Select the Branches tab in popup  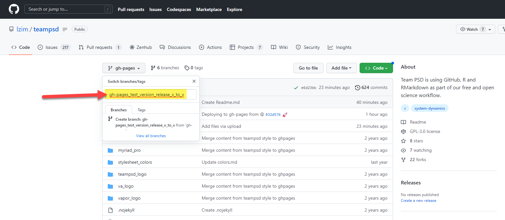(118, 110)
